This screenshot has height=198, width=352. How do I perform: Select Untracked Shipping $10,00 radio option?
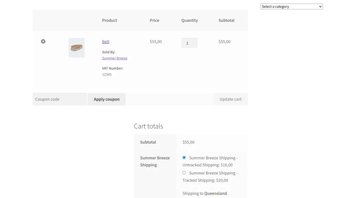tap(184, 157)
